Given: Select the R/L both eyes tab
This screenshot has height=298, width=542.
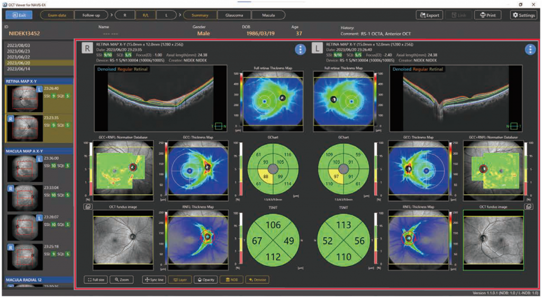Looking at the screenshot, I should pos(146,15).
